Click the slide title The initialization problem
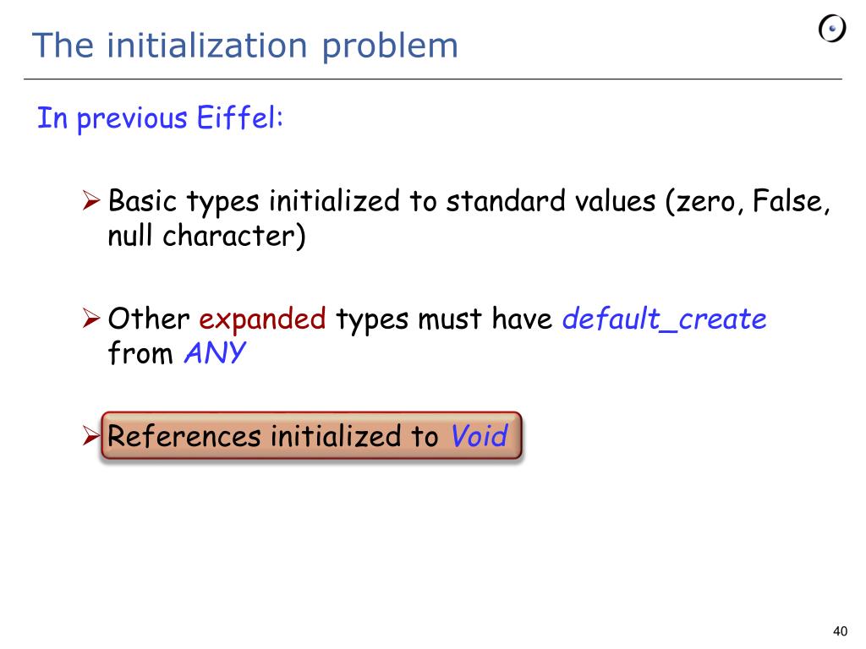This screenshot has height=649, width=866. pos(245,46)
